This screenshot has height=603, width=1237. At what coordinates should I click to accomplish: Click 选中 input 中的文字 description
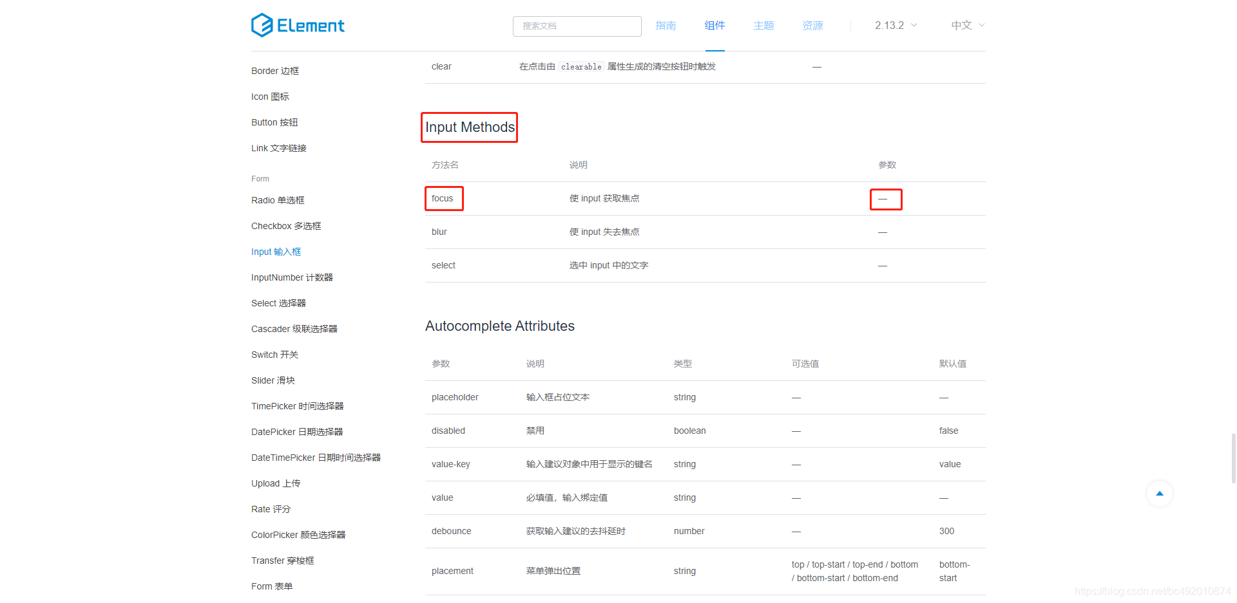click(x=609, y=265)
